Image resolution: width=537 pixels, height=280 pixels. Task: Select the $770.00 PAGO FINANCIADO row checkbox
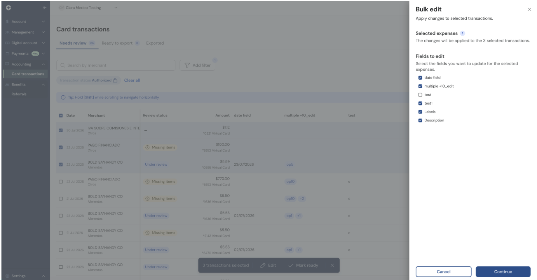[61, 182]
